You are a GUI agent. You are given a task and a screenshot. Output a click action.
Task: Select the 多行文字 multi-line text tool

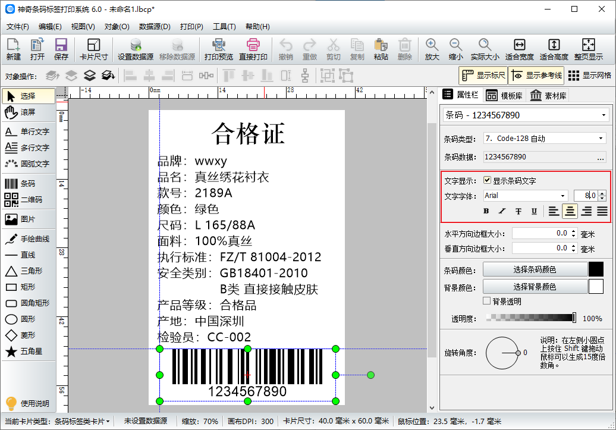click(x=29, y=147)
